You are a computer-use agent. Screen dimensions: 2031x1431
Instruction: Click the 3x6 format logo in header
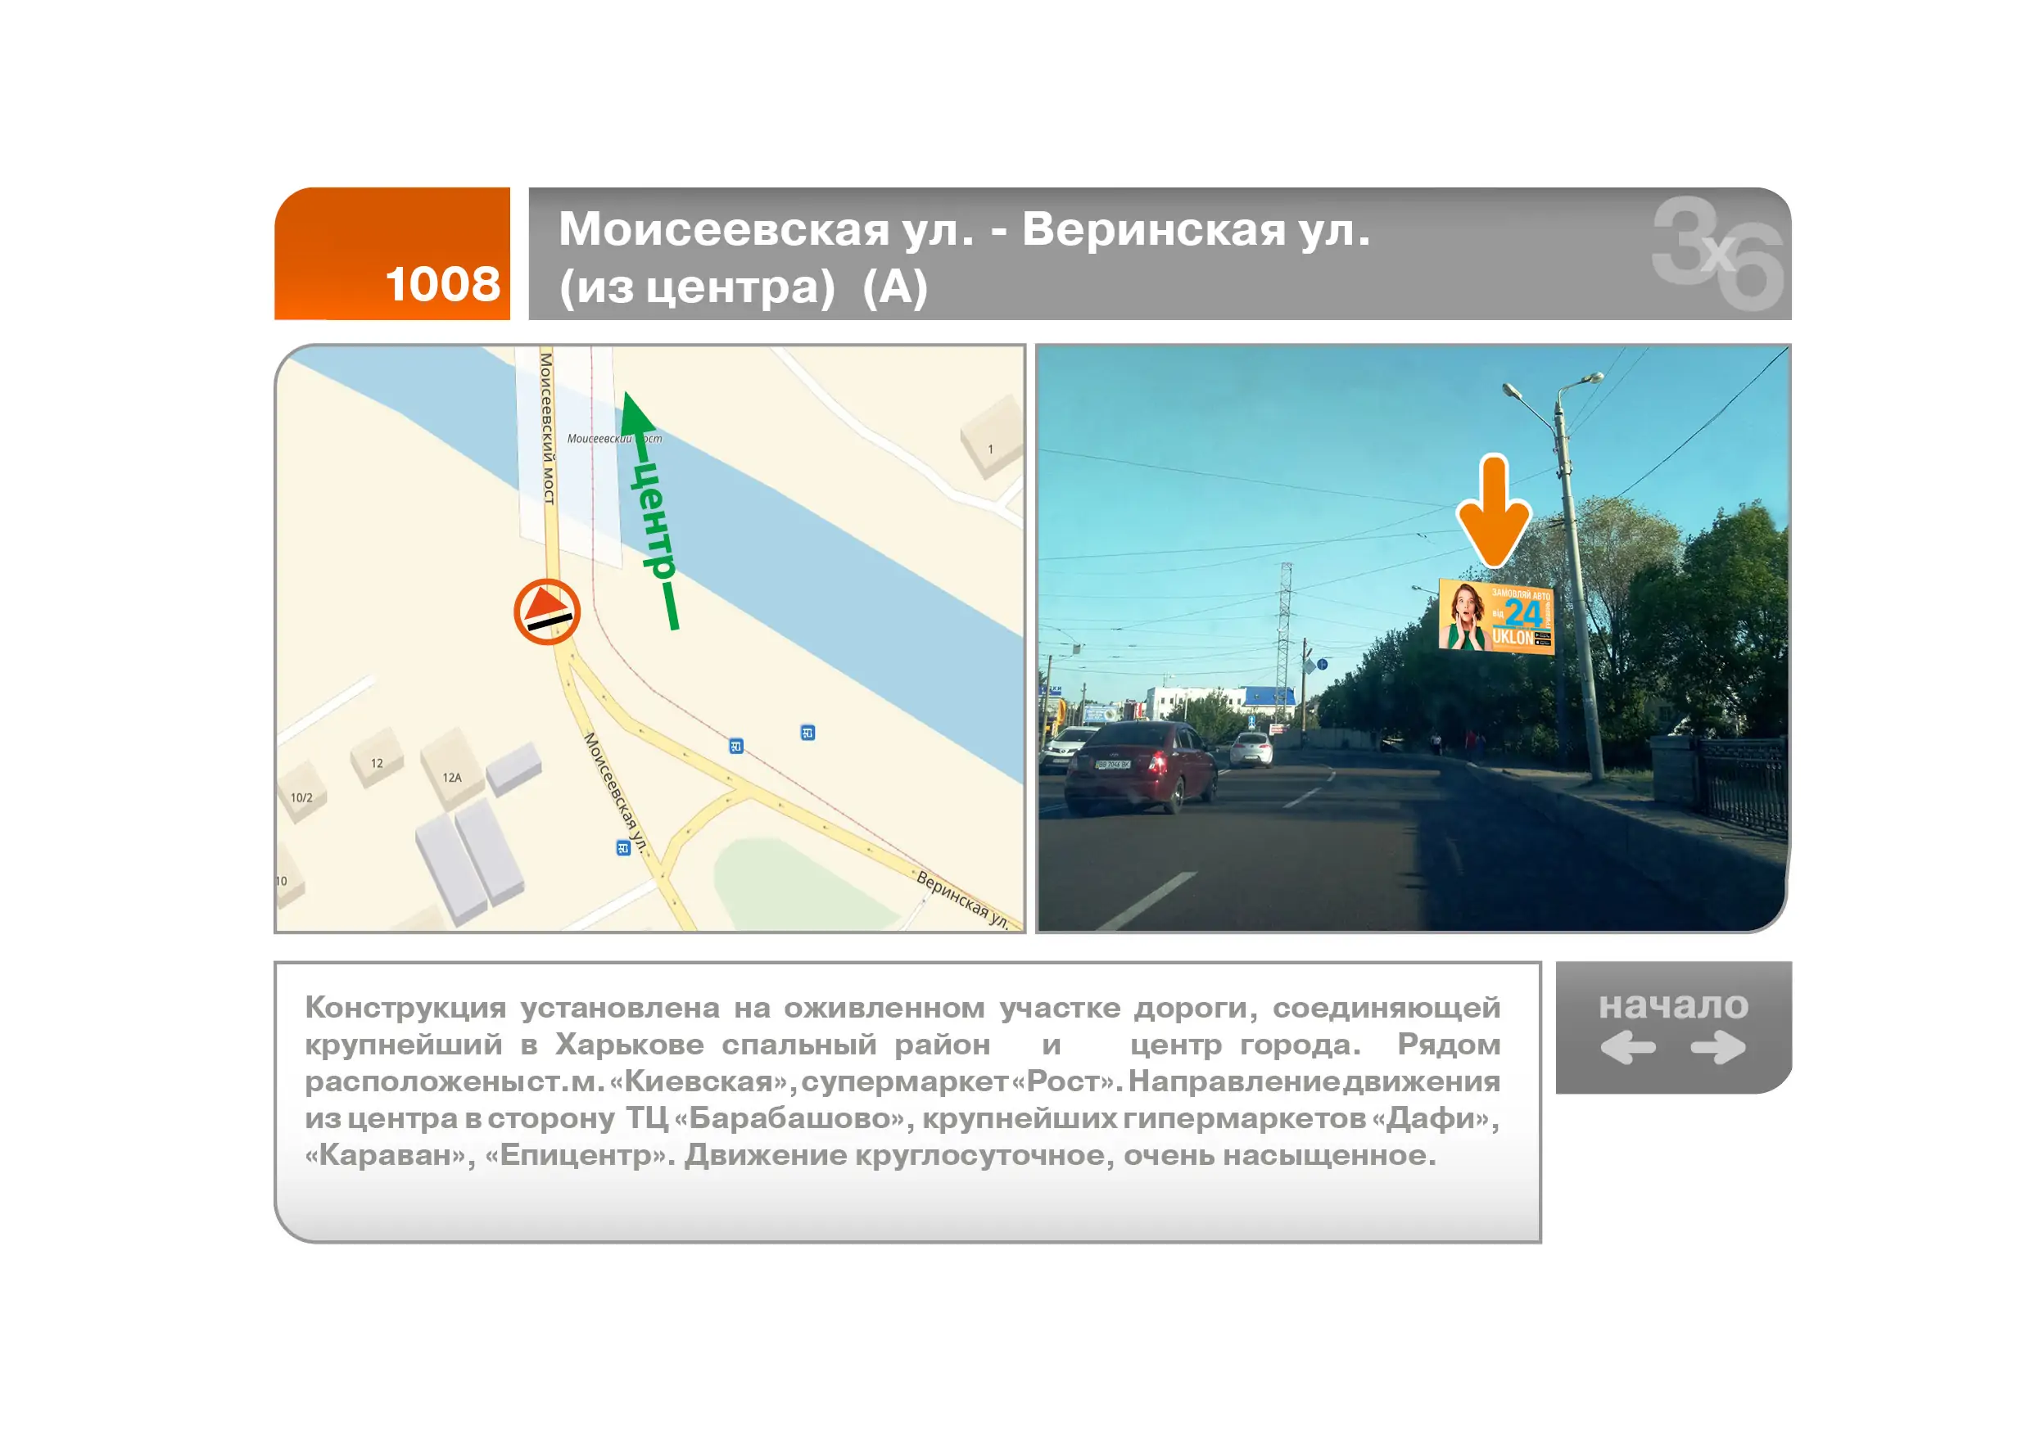click(x=1716, y=254)
